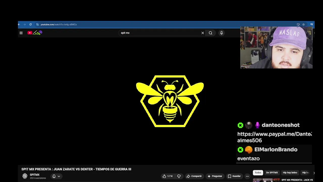Click the purple microphone badge beside danteoneshot
The width and height of the screenshot is (323, 182).
[257, 125]
